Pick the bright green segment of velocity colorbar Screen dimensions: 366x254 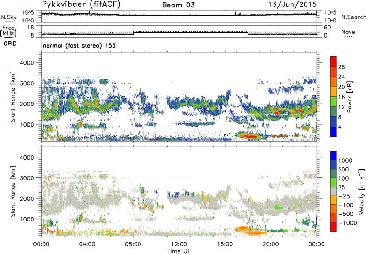pyautogui.click(x=334, y=182)
